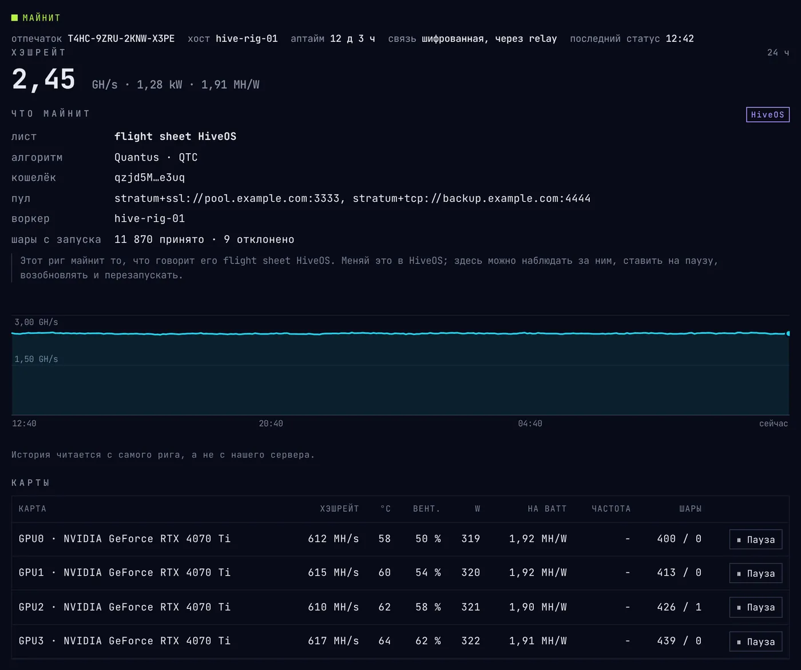The height and width of the screenshot is (670, 801).
Task: Select the wallet address qzjd5M…e3uq
Action: (150, 178)
